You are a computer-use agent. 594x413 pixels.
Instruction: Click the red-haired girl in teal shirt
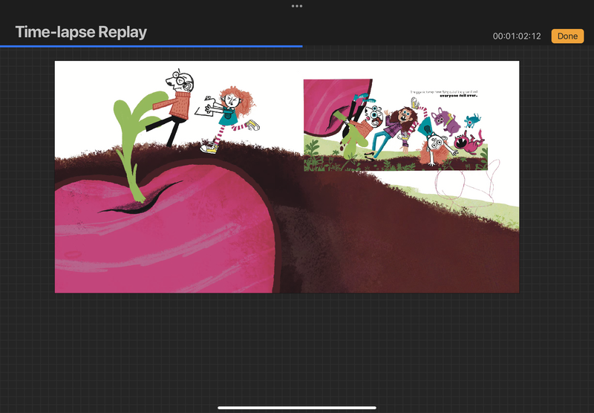[x=232, y=110]
